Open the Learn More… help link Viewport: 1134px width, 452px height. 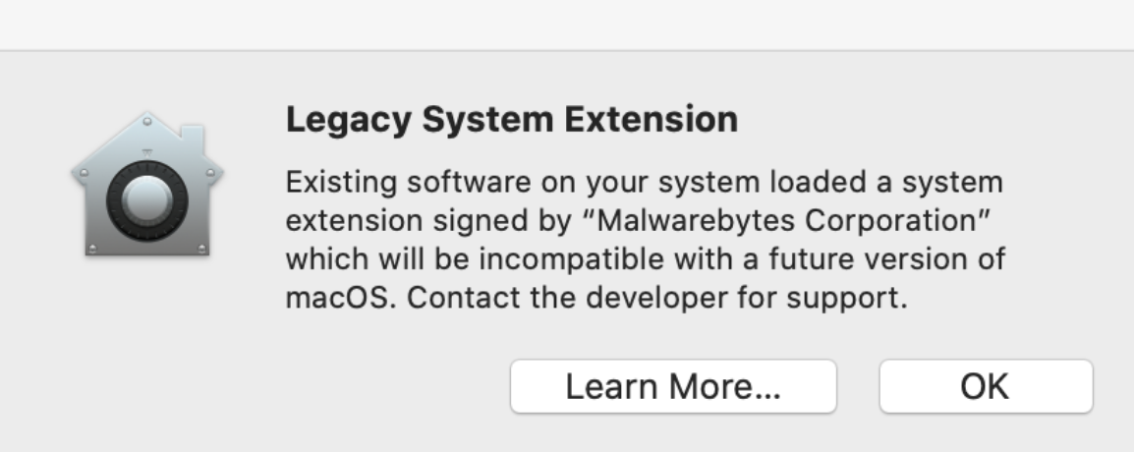click(673, 386)
